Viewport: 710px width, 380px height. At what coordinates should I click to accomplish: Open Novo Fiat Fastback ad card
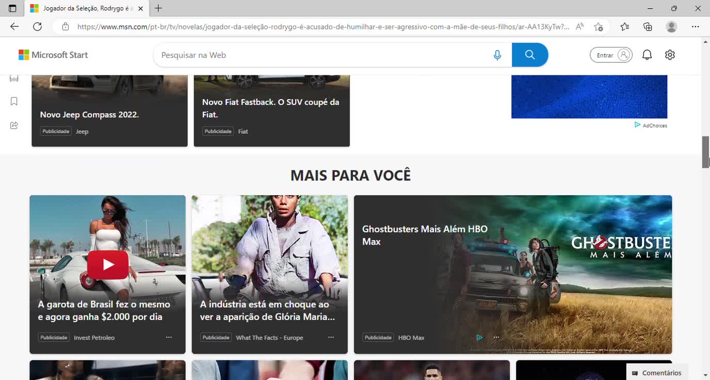coord(272,110)
